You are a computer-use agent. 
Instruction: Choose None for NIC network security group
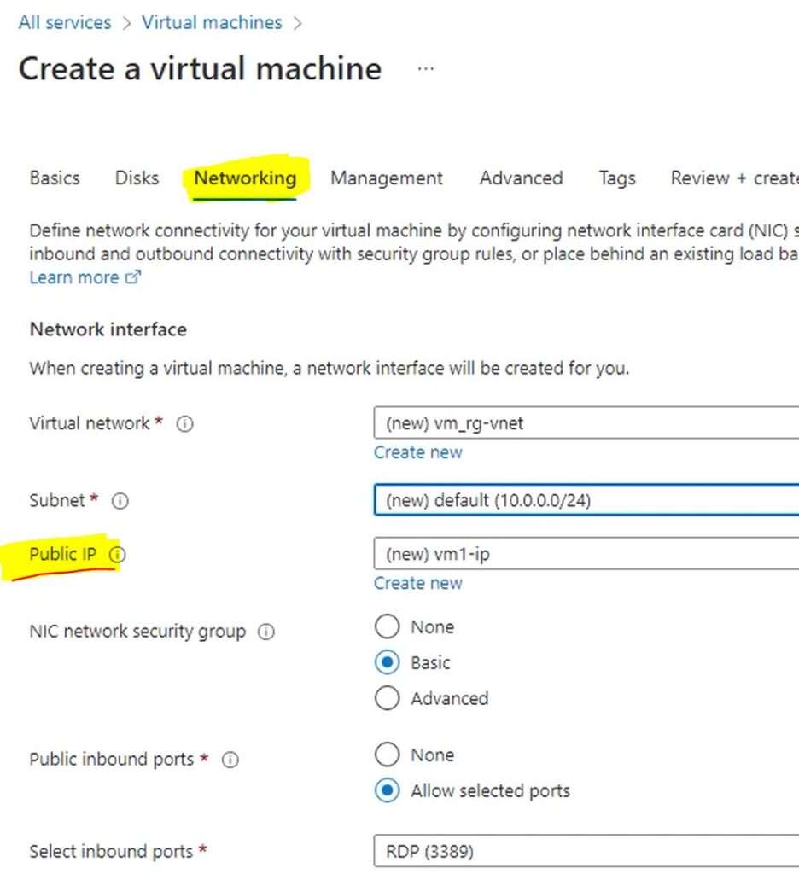pyautogui.click(x=387, y=626)
